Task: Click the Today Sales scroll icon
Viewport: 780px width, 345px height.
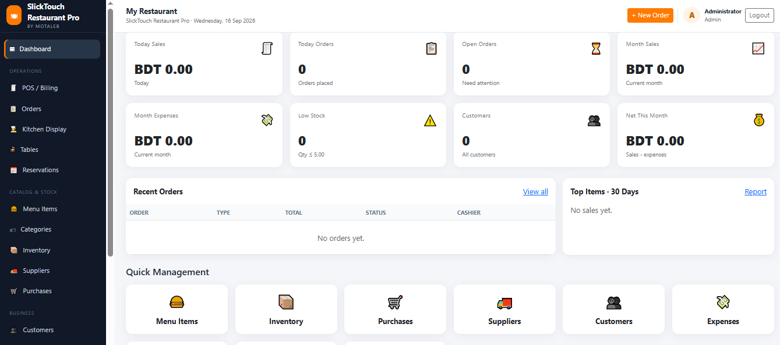Action: pyautogui.click(x=267, y=48)
